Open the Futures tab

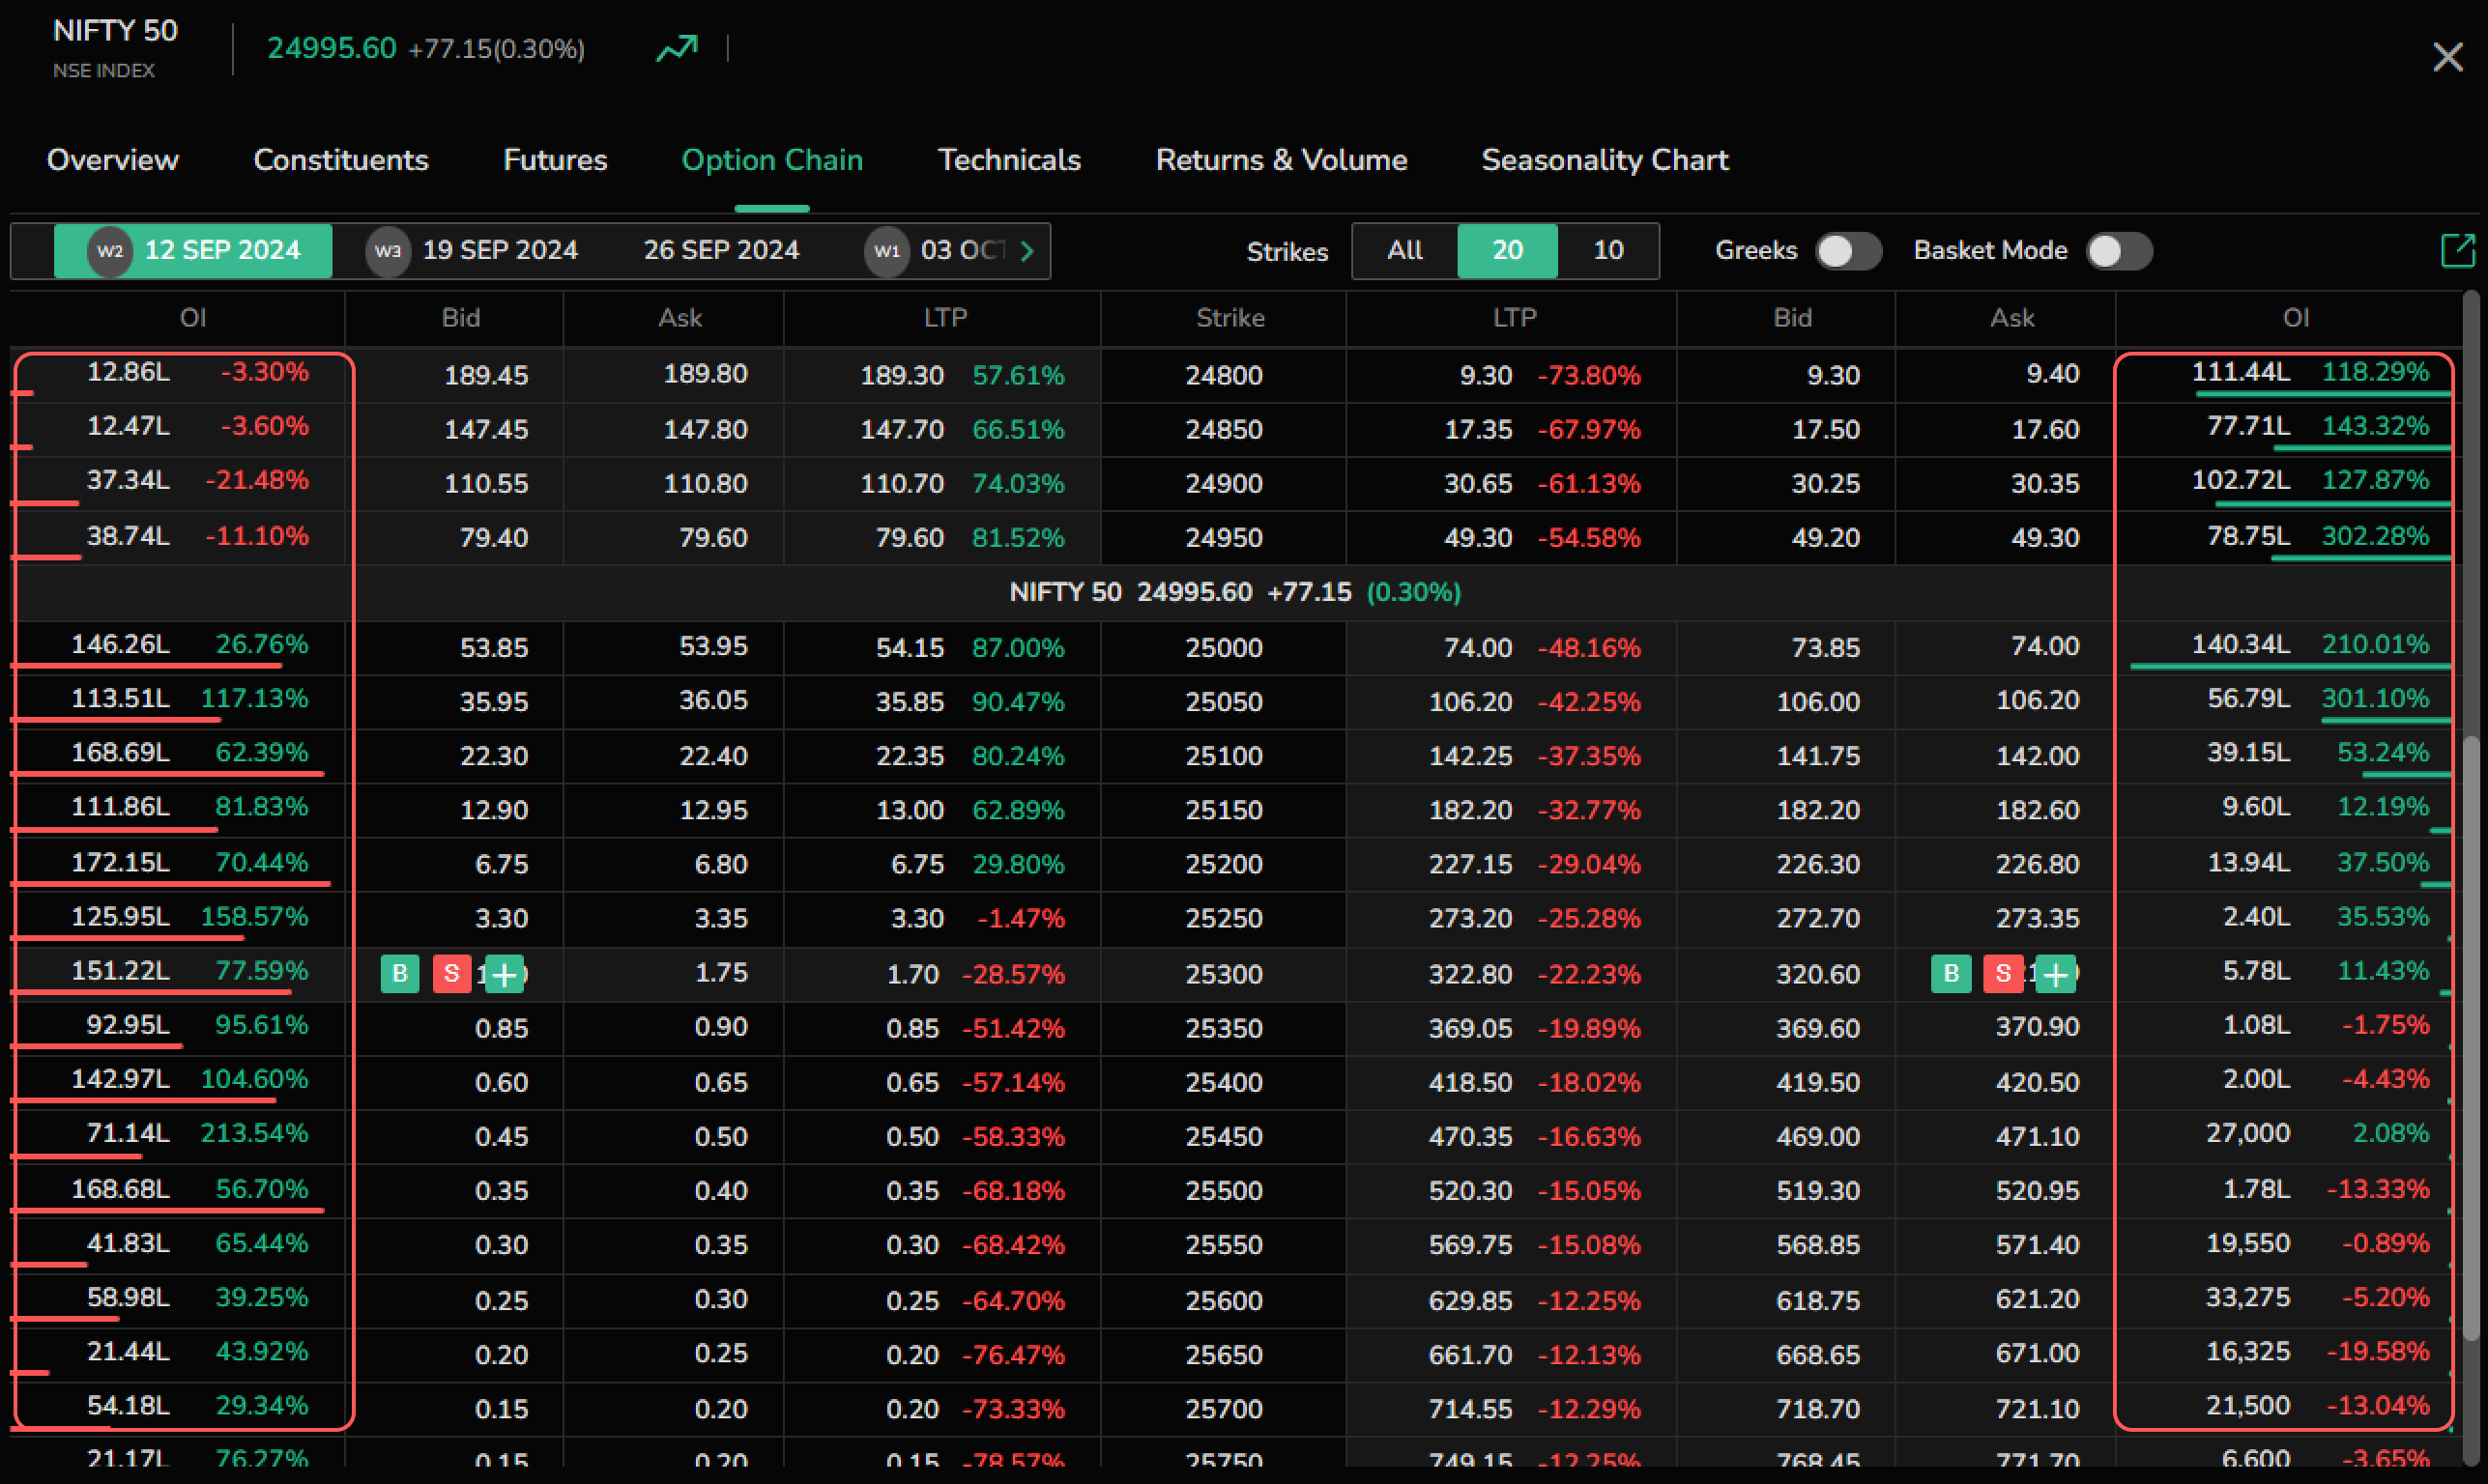555,160
